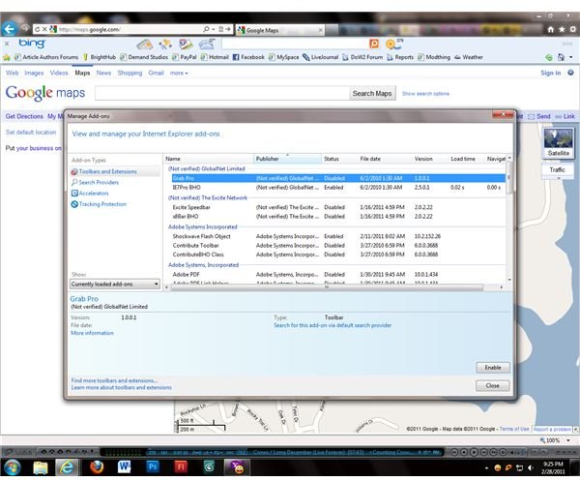Sort add-ons by File date column
The image size is (580, 481).
[385, 159]
